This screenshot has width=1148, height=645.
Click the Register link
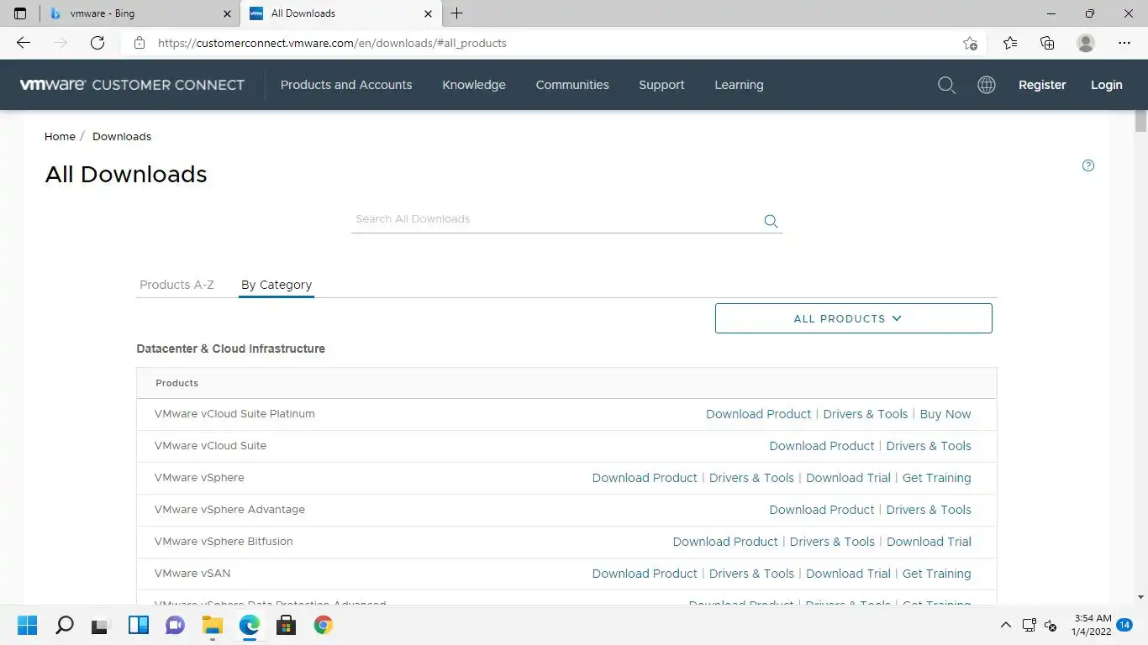pos(1042,85)
